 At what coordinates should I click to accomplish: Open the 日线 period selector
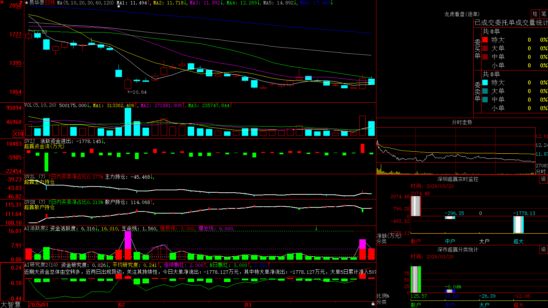50,3
